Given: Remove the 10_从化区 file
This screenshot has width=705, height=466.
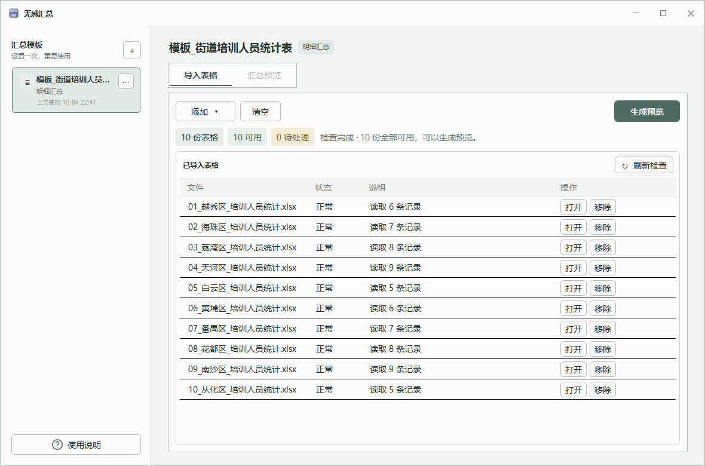Looking at the screenshot, I should 602,390.
